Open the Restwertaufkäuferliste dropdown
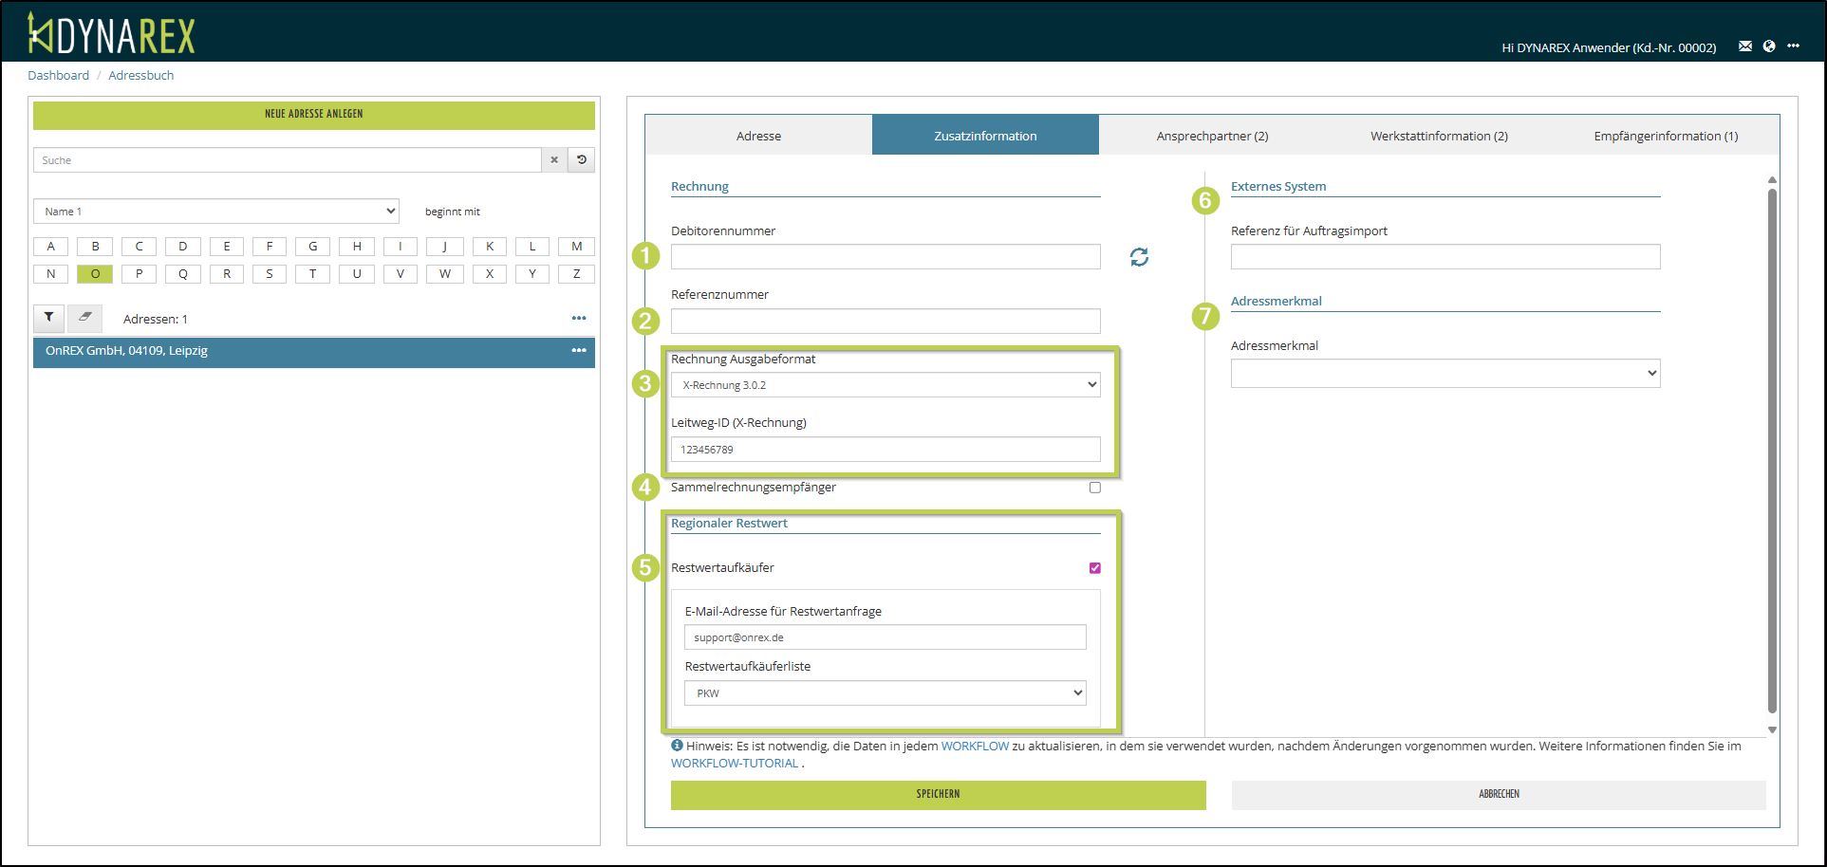The width and height of the screenshot is (1827, 867). click(x=885, y=693)
